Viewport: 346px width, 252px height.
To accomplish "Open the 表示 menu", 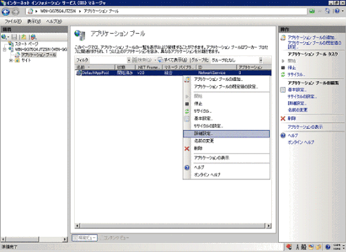I will (x=34, y=21).
